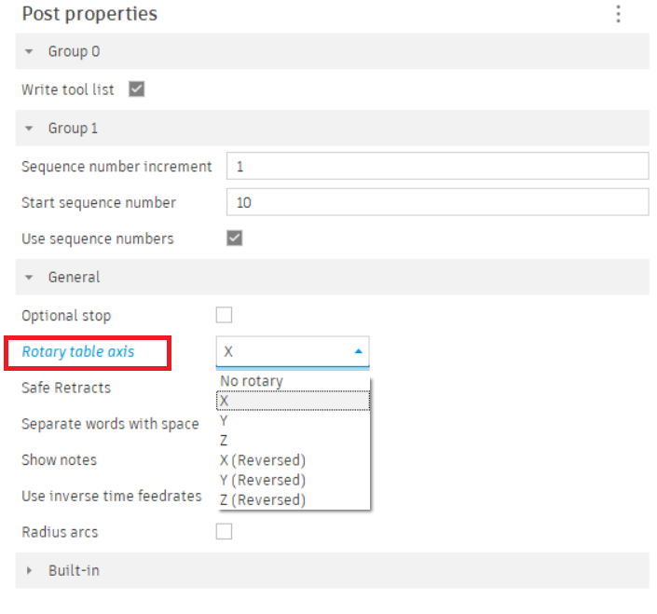This screenshot has height=614, width=657.
Task: Expand the Built-in section
Action: (x=29, y=570)
